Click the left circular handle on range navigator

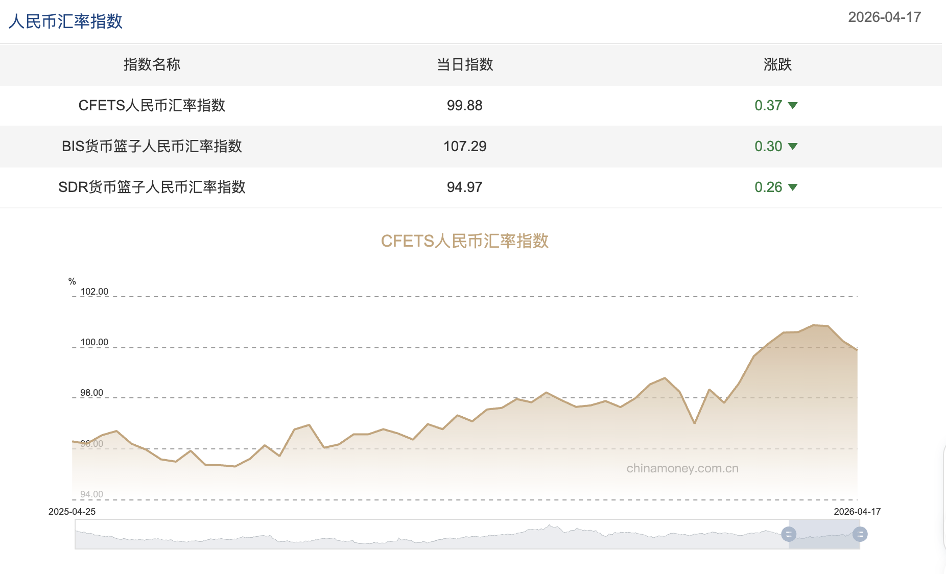789,534
